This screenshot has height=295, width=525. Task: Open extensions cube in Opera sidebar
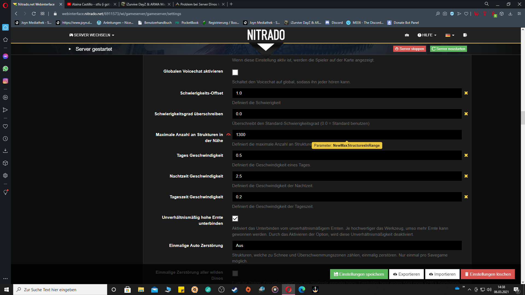[x=5, y=163]
